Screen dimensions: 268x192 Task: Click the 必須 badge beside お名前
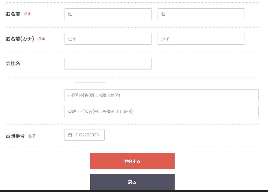click(27, 14)
